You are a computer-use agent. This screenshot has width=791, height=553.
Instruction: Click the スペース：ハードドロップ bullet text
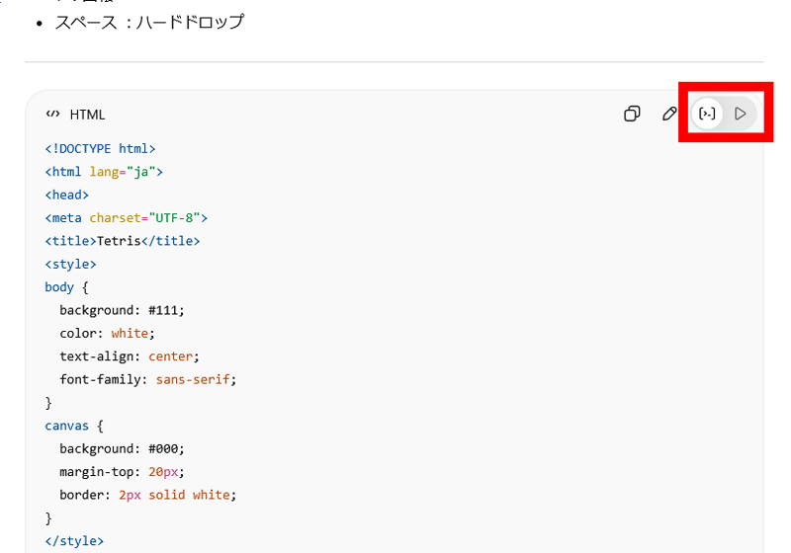click(149, 21)
